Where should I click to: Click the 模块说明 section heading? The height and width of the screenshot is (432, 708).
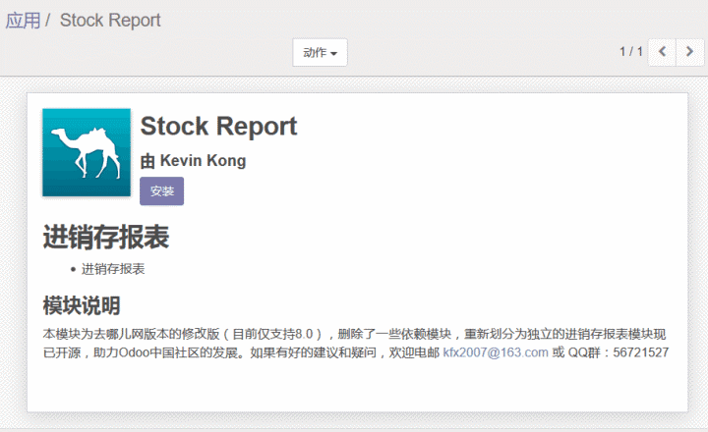82,305
